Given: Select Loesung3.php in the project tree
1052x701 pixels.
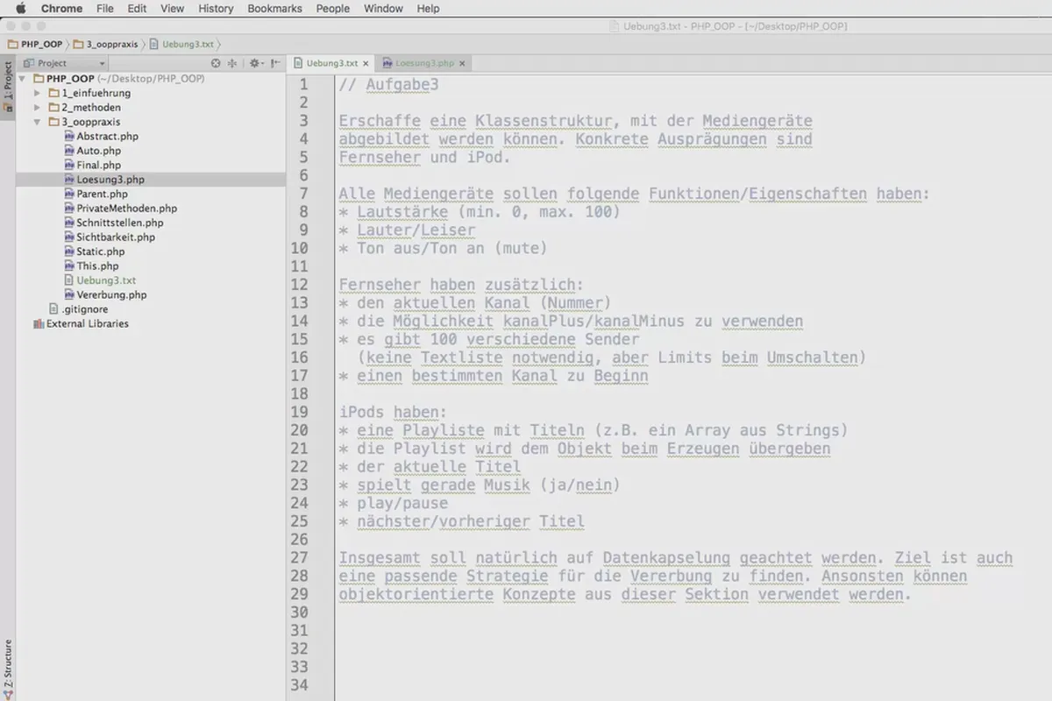Looking at the screenshot, I should (x=110, y=180).
